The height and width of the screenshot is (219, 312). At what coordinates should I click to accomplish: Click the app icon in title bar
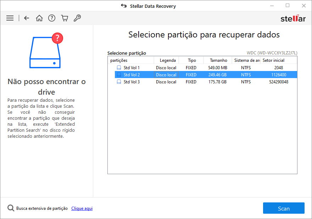tap(124, 6)
